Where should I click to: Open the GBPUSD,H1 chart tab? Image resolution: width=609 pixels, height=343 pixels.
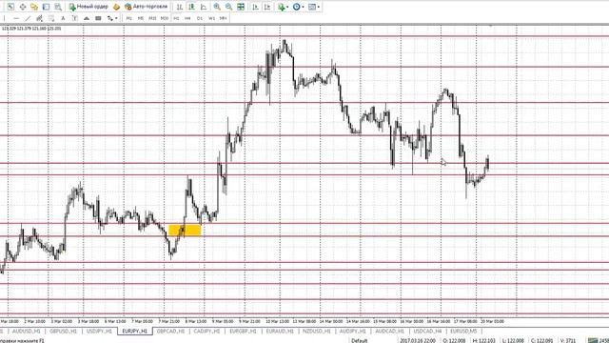click(63, 332)
